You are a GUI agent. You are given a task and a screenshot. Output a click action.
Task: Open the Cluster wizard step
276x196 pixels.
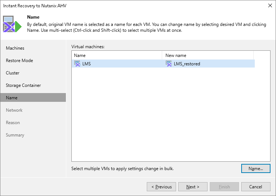[13, 73]
